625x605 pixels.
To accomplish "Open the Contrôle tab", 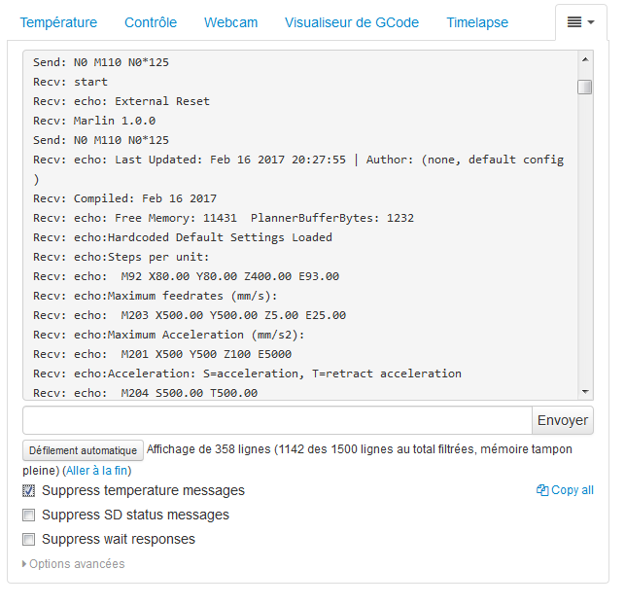I will pyautogui.click(x=151, y=22).
